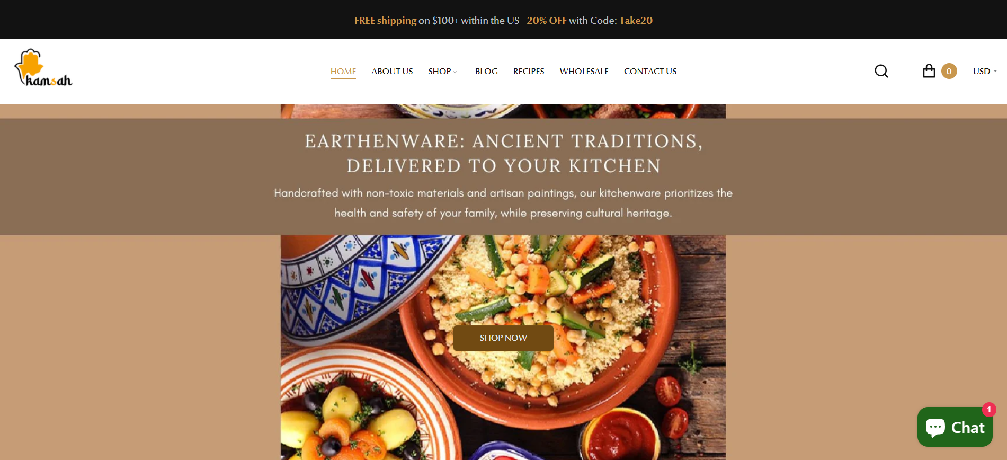Click the couscous tagine hero image

pyautogui.click(x=503, y=348)
